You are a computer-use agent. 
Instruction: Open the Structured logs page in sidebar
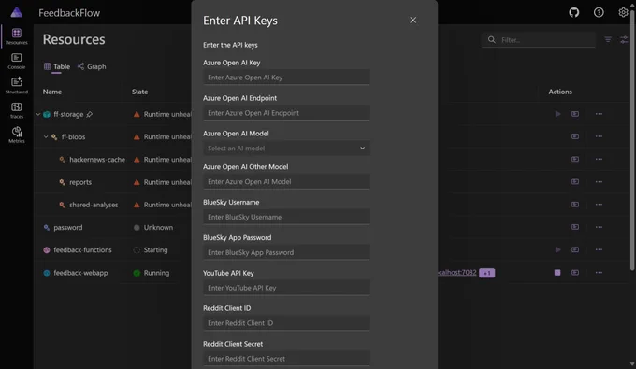pyautogui.click(x=17, y=85)
